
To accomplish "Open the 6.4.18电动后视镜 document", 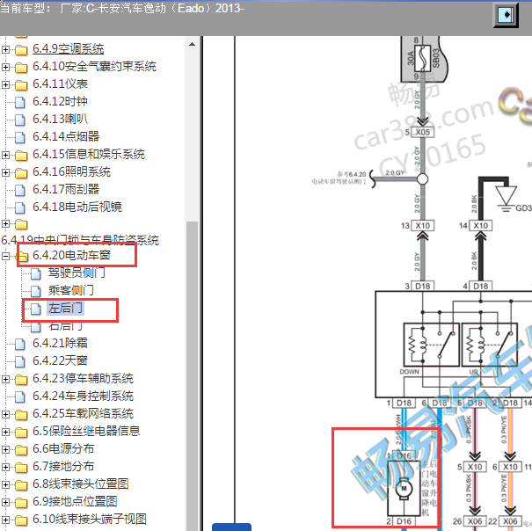I will point(77,207).
